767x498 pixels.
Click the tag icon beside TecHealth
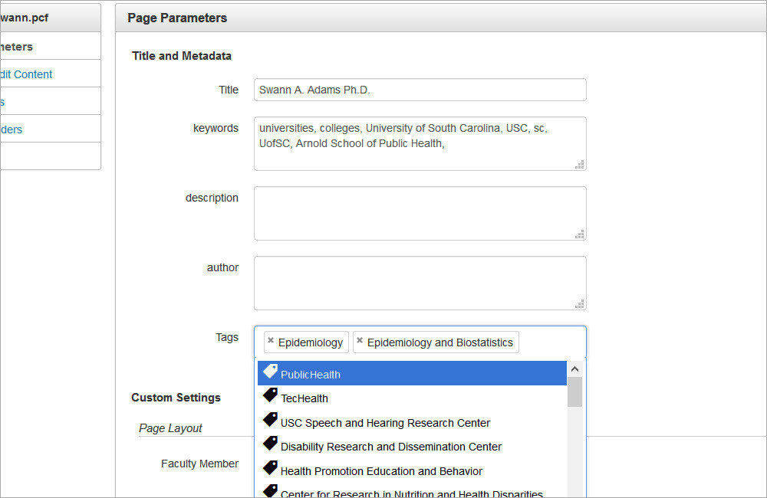click(270, 396)
